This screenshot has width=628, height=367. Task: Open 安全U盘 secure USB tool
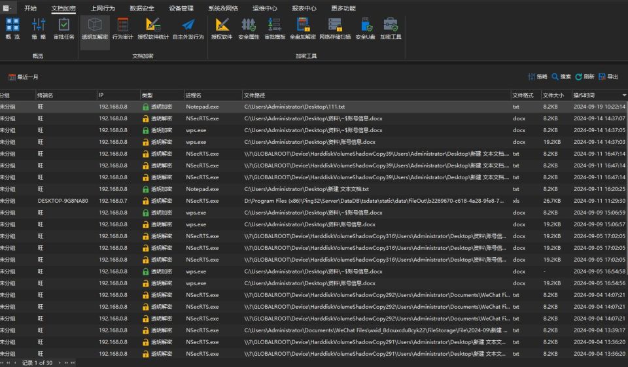point(365,28)
